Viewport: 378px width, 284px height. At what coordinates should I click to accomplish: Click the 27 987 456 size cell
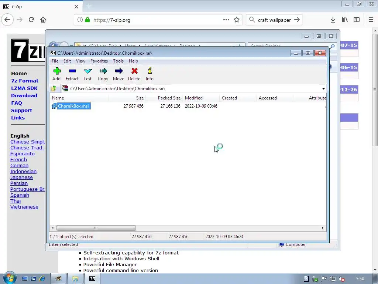(134, 106)
